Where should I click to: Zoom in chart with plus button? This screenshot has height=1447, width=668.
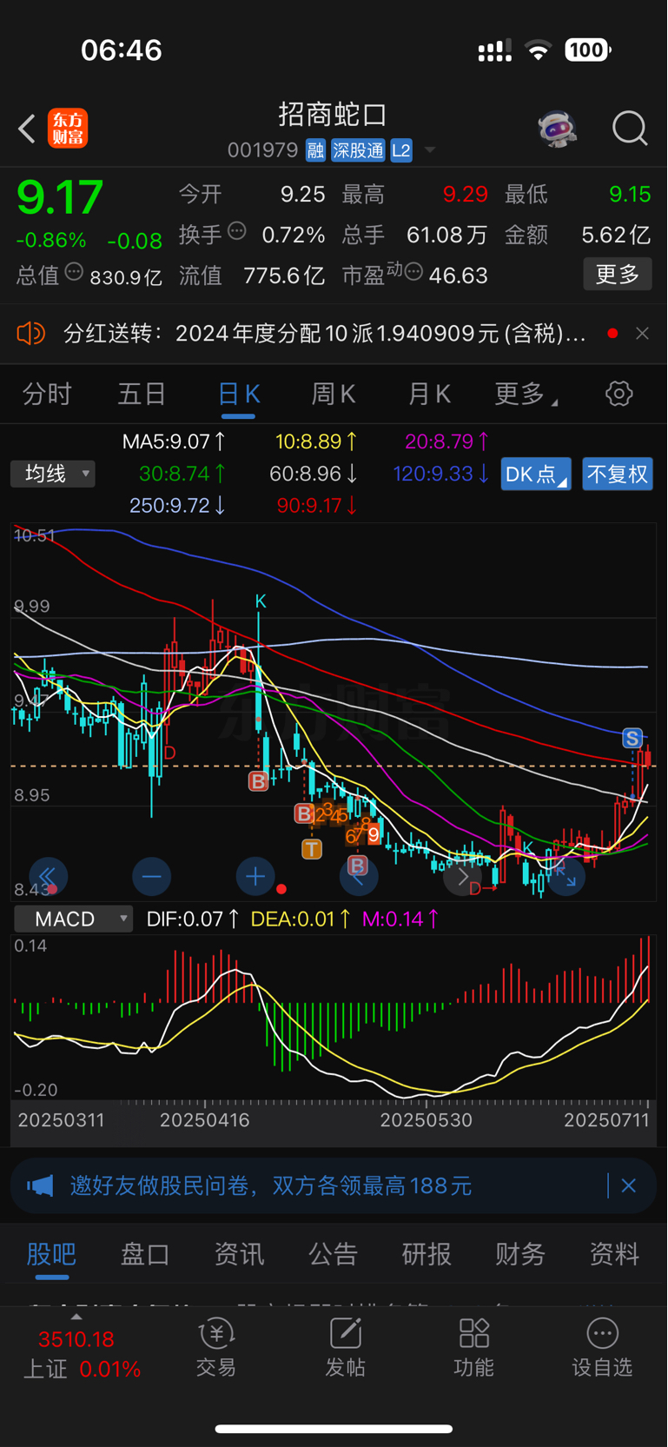(x=255, y=876)
